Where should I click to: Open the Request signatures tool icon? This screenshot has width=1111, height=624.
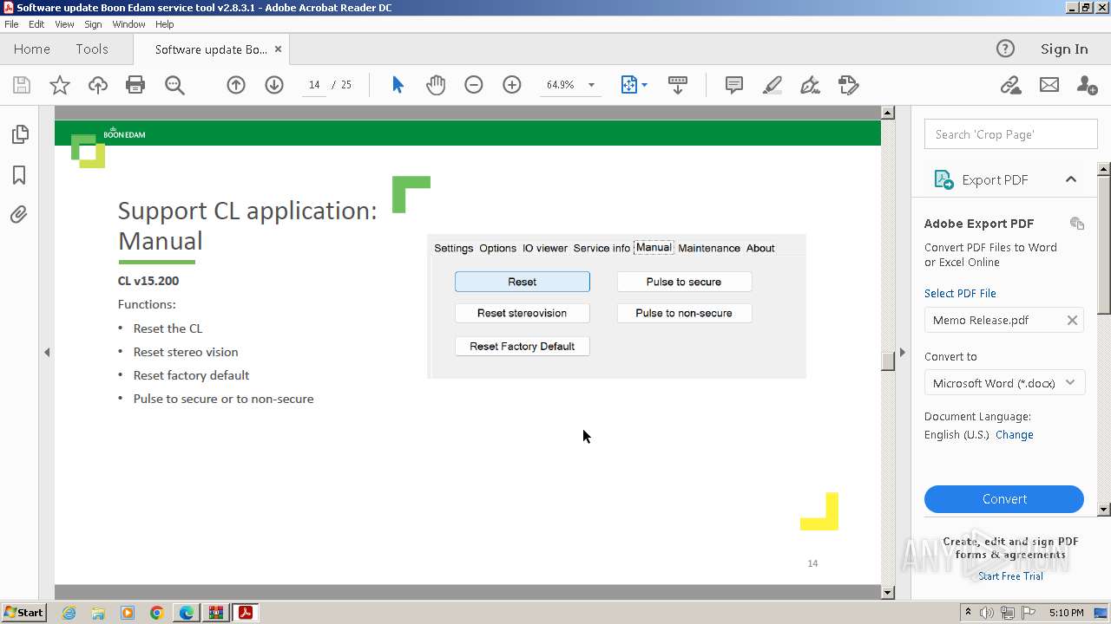[849, 85]
